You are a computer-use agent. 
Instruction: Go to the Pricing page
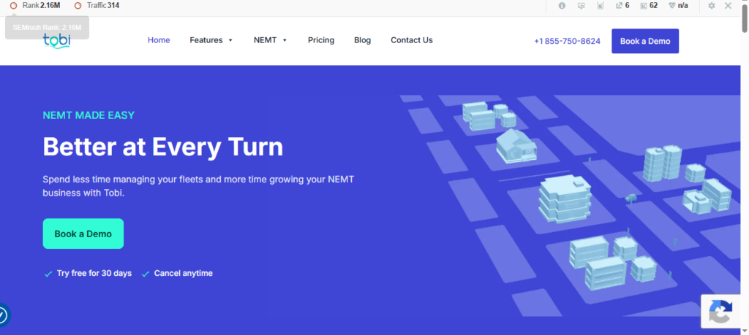(x=321, y=40)
